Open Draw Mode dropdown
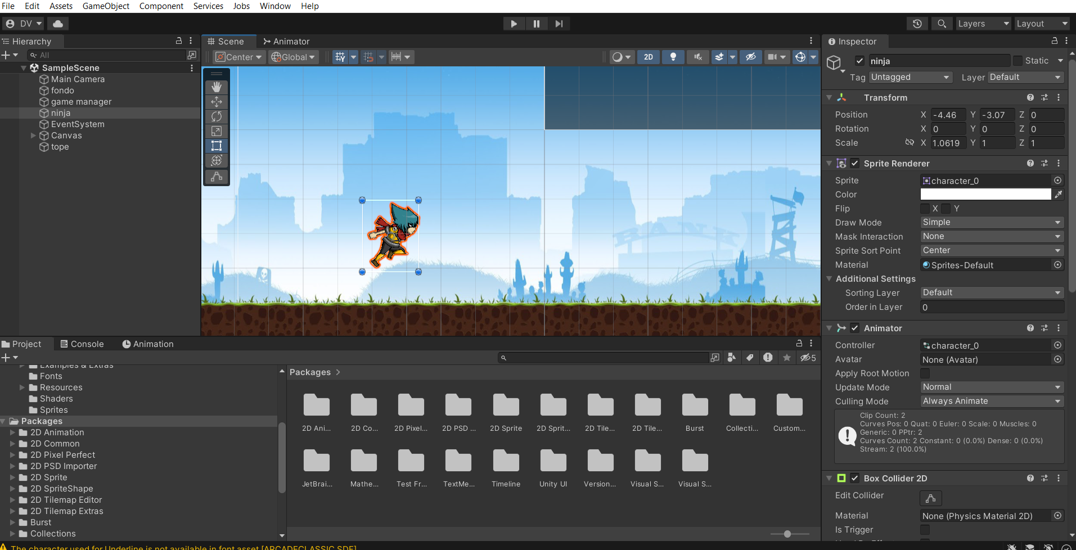The width and height of the screenshot is (1076, 550). coord(992,222)
